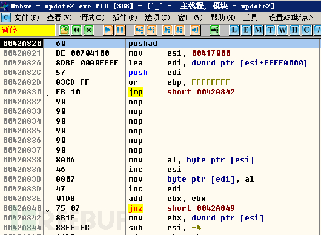321x235 pixels.
Task: Open the 帮助(H) menu
Action: coord(223,18)
